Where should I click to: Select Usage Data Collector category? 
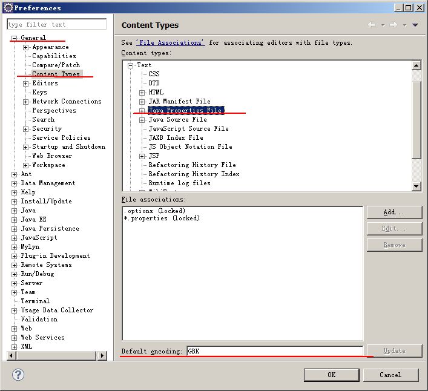57,310
